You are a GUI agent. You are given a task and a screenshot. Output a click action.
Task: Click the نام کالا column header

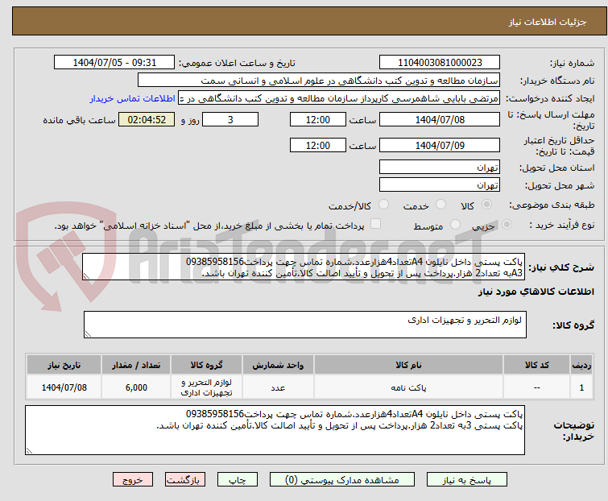click(409, 365)
